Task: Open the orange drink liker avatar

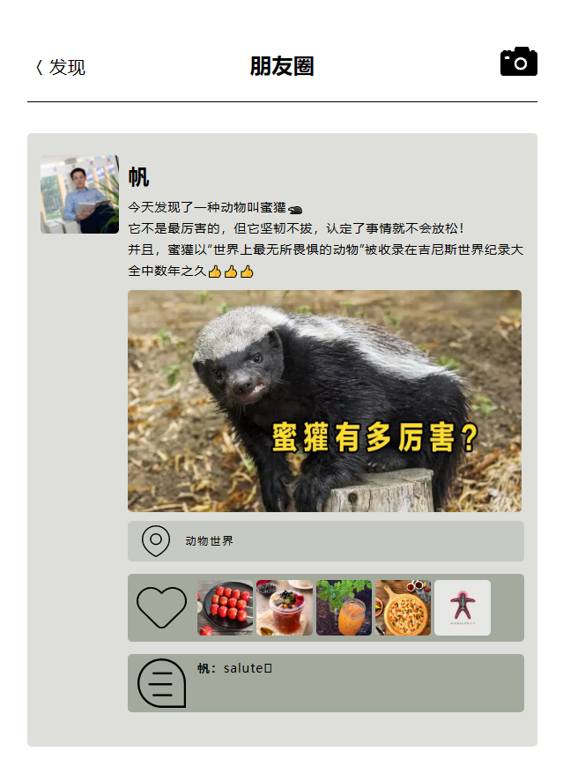Action: tap(344, 607)
